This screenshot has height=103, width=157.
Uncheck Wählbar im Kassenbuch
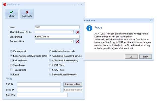[50, 51]
